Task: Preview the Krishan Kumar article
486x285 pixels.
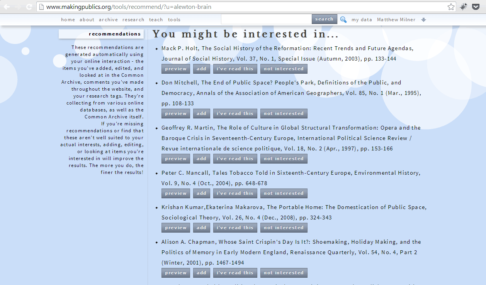Action: [176, 228]
